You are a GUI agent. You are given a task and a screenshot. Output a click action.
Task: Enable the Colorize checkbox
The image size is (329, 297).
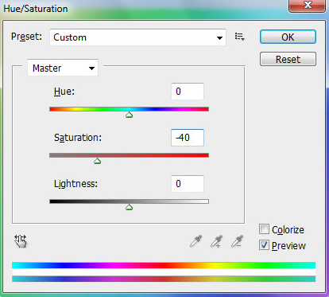click(264, 229)
